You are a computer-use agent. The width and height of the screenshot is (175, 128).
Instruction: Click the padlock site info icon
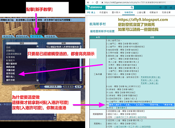point(102,2)
